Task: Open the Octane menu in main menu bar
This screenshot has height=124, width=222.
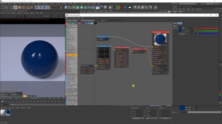Action: point(88,4)
